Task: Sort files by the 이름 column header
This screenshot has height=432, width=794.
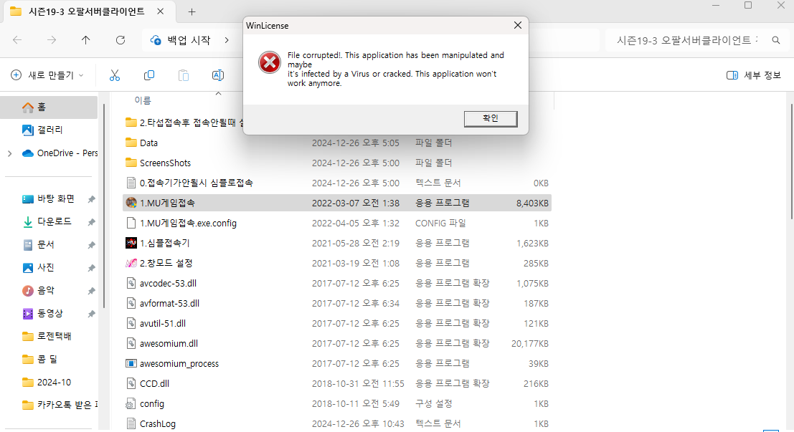Action: 143,100
